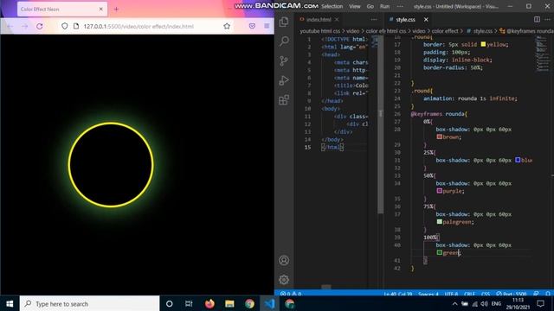Open the Firefox application menu
This screenshot has width=554, height=311.
(267, 26)
